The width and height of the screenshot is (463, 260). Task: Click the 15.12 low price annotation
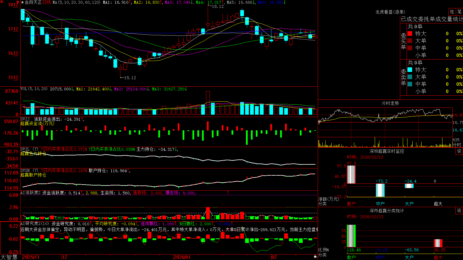130,78
